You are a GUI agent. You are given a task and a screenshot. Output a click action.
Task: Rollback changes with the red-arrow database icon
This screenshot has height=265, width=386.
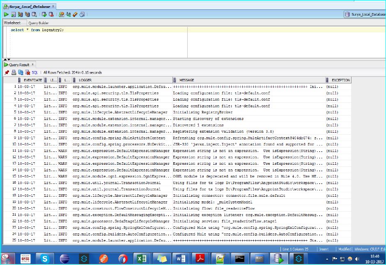51,14
